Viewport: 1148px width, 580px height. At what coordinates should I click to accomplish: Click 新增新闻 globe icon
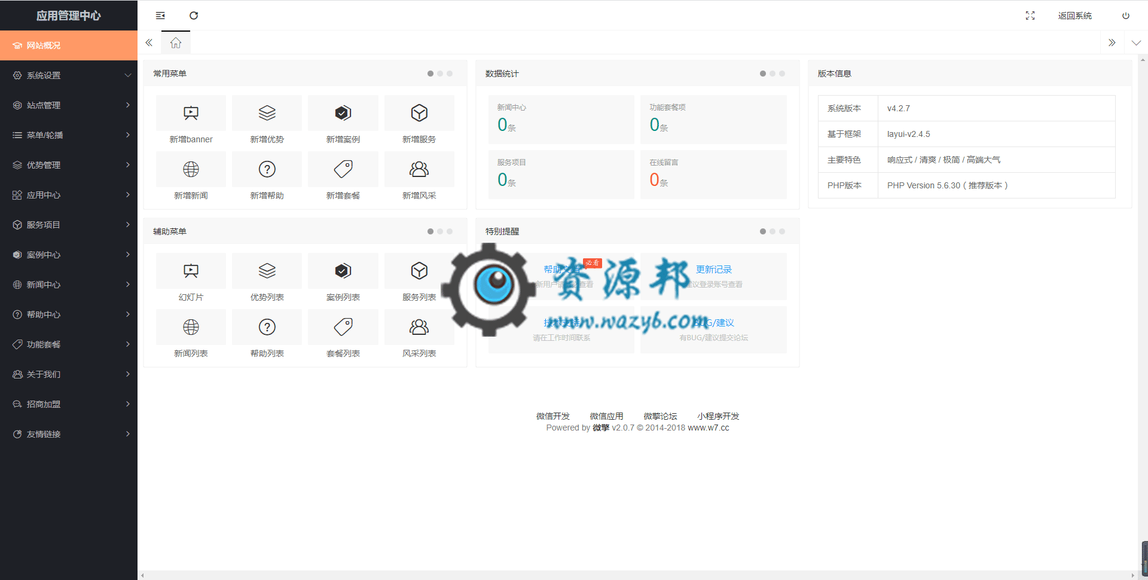[x=191, y=169]
